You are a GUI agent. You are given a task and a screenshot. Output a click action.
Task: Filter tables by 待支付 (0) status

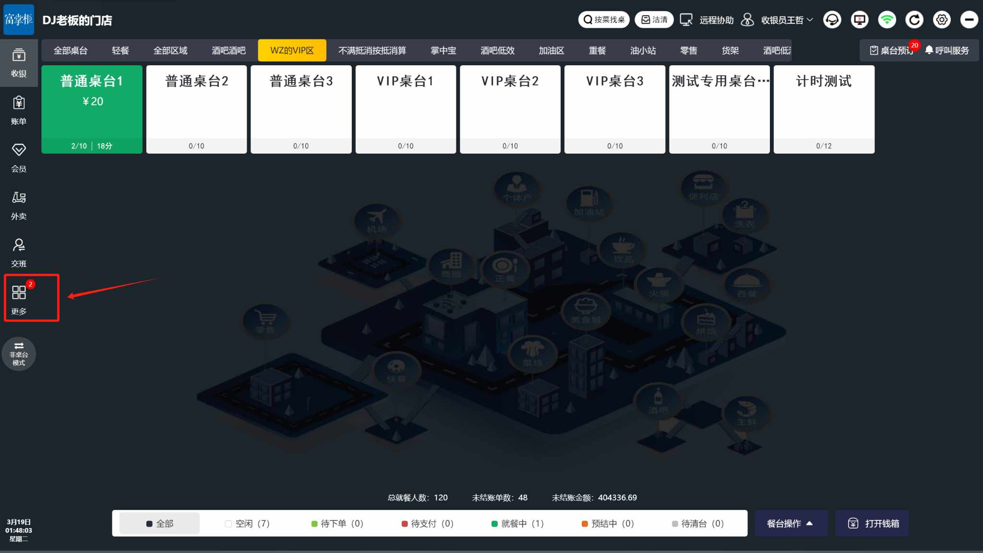coord(427,523)
